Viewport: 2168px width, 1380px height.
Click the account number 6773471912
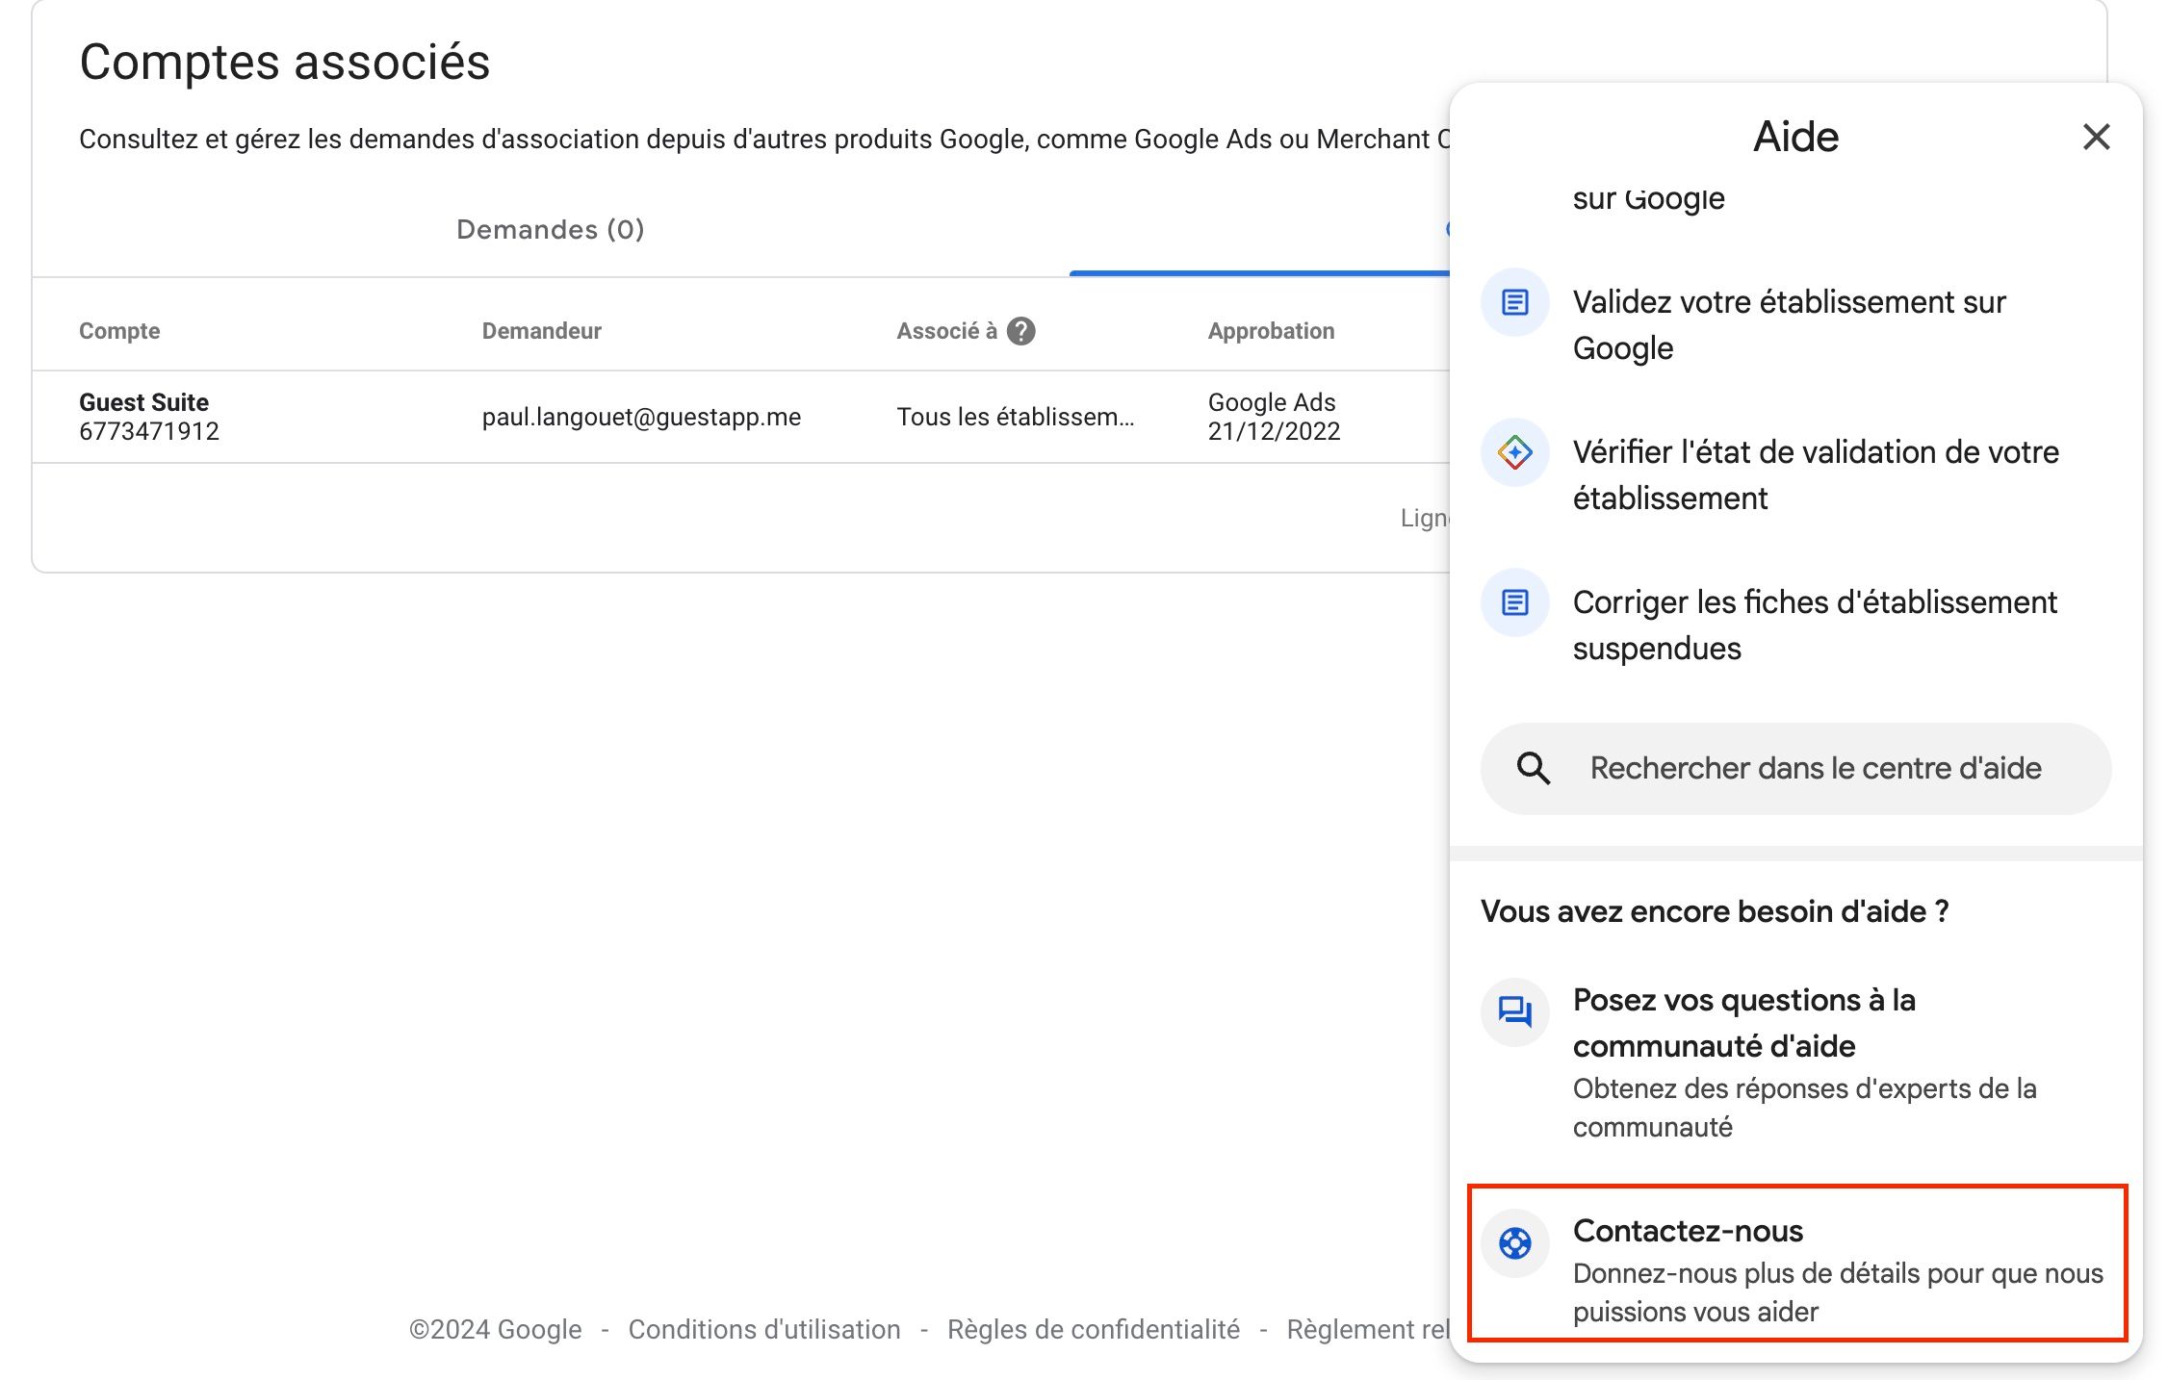coord(149,431)
